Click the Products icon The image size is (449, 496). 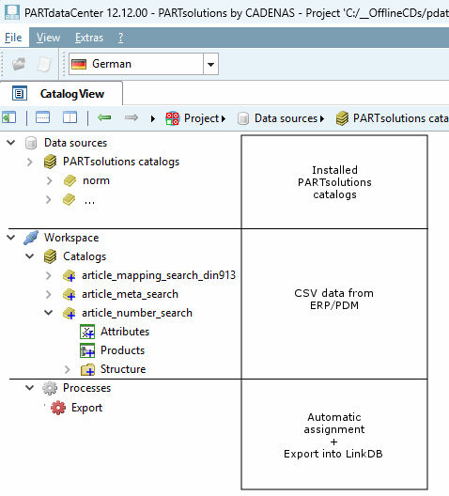coord(87,350)
